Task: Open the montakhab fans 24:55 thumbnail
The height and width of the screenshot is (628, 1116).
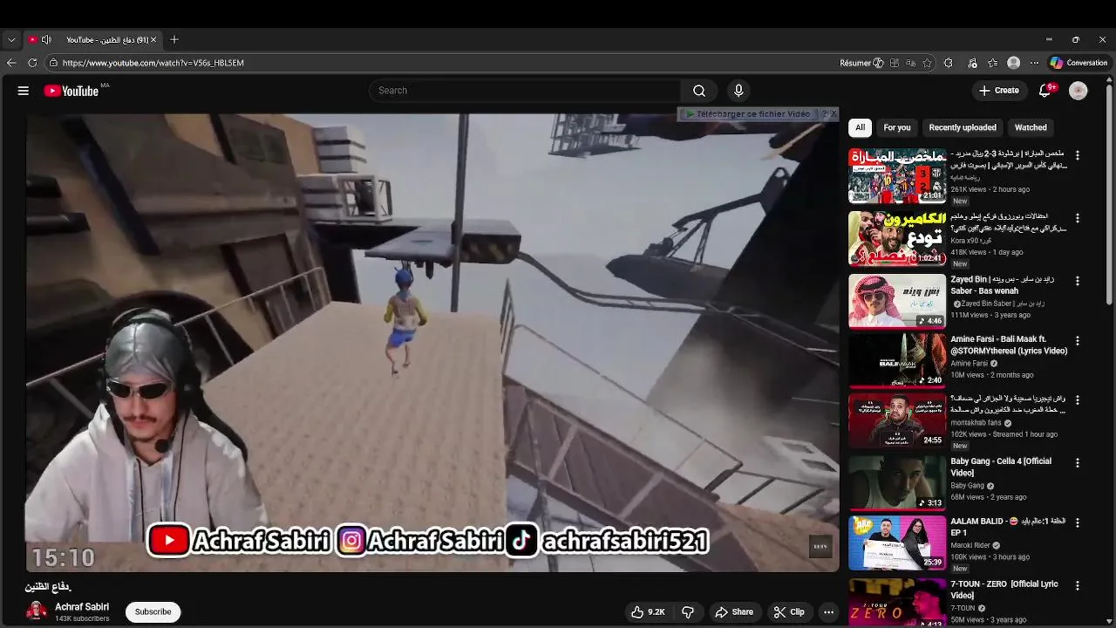Action: pos(897,420)
